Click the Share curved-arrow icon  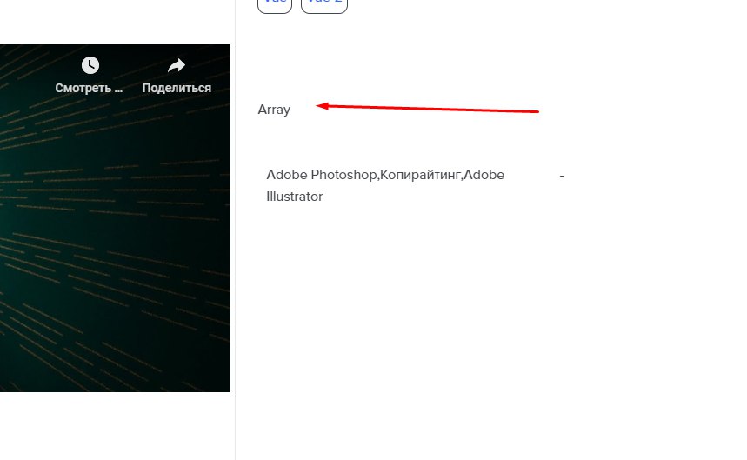(x=177, y=65)
